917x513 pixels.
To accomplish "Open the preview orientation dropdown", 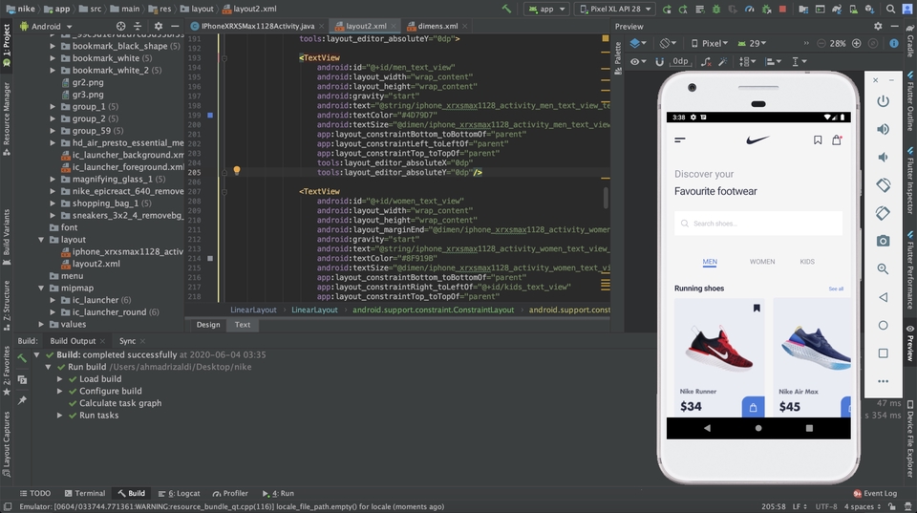I will point(668,43).
